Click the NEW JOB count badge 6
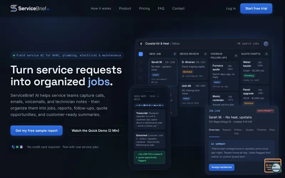 (x=175, y=54)
